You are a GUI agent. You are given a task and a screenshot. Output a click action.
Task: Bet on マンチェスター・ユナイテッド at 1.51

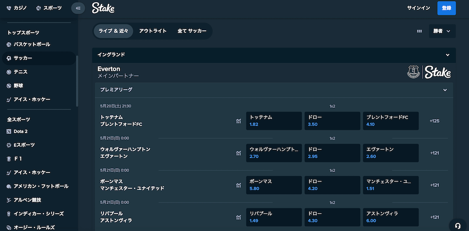coord(391,185)
